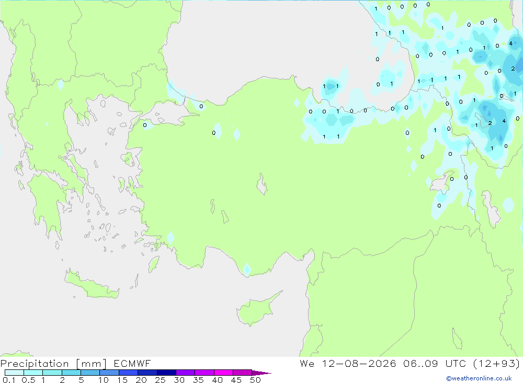The width and height of the screenshot is (523, 383).
Task: Click the '0.1' legend scale label
Action: (9, 380)
